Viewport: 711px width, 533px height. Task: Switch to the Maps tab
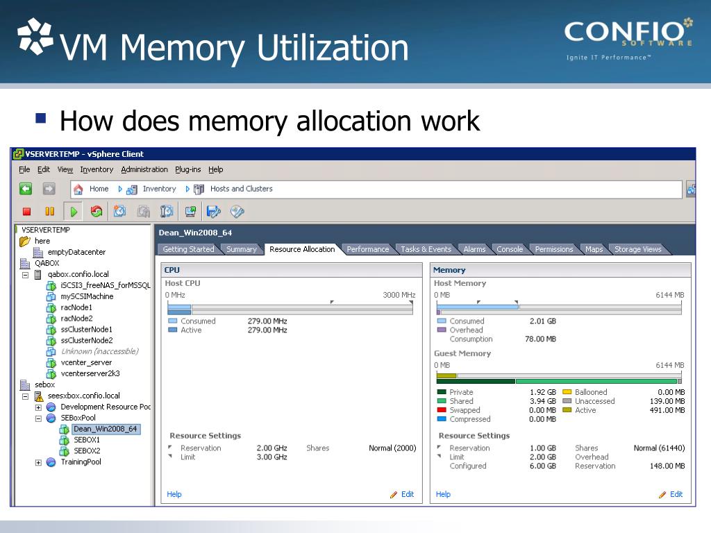[x=594, y=249]
